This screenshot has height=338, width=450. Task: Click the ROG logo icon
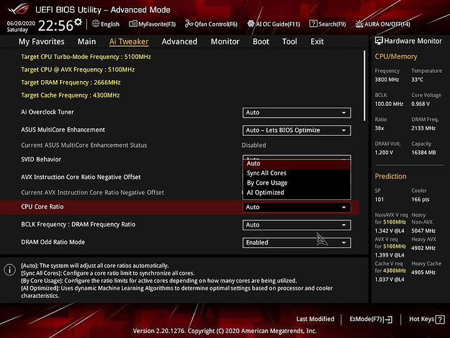[x=18, y=9]
